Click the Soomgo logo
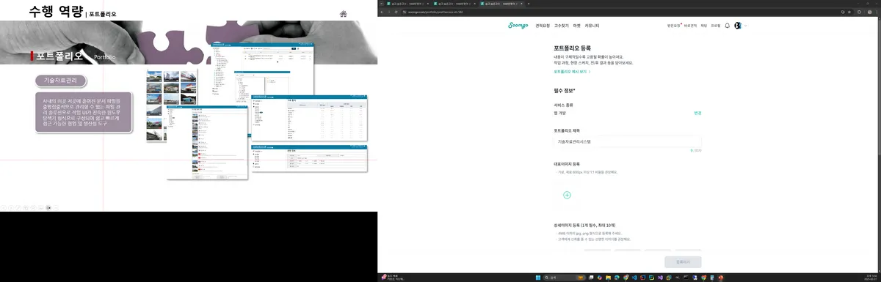This screenshot has width=881, height=282. tap(518, 25)
